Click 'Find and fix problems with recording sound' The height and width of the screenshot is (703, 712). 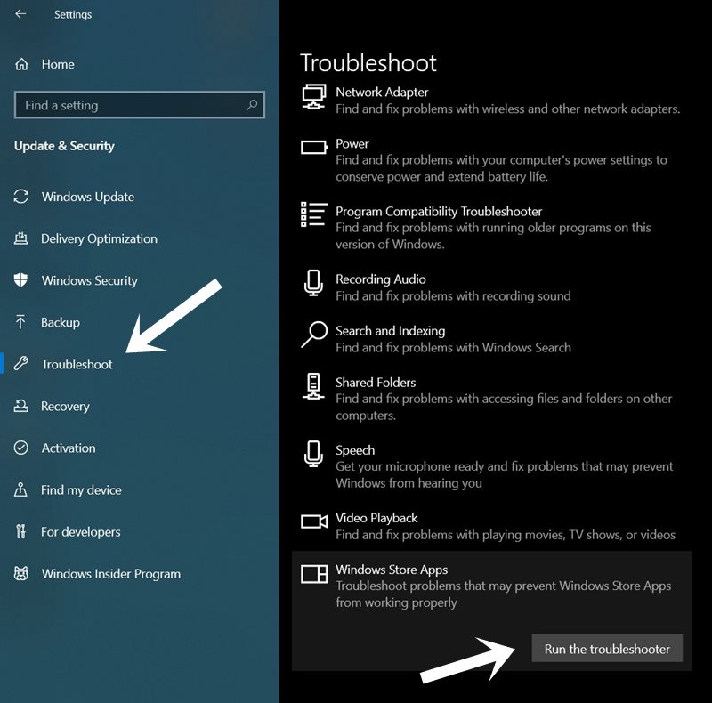[453, 295]
